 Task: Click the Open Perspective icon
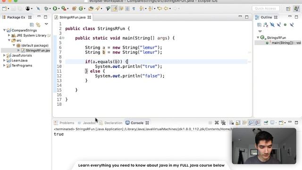pyautogui.click(x=288, y=8)
